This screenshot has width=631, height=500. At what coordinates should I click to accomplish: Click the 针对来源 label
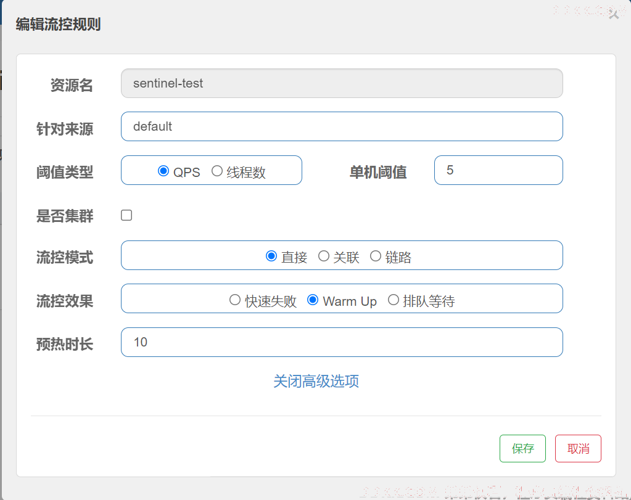pyautogui.click(x=65, y=129)
